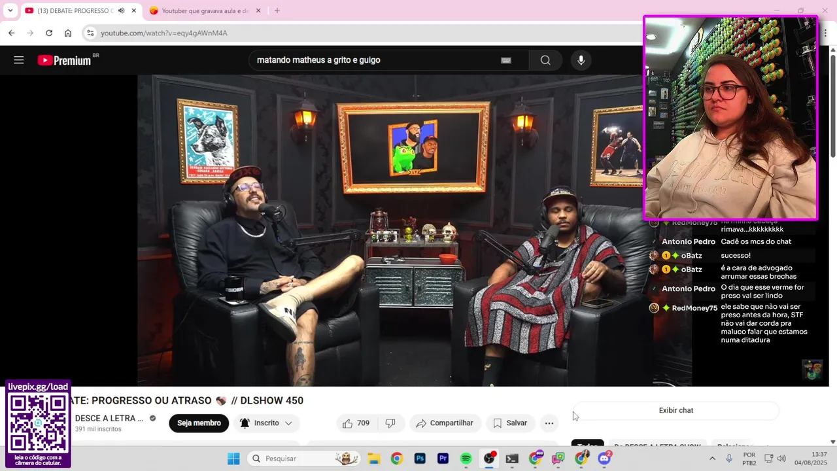This screenshot has height=471, width=837.
Task: Reload the current page
Action: coord(49,33)
